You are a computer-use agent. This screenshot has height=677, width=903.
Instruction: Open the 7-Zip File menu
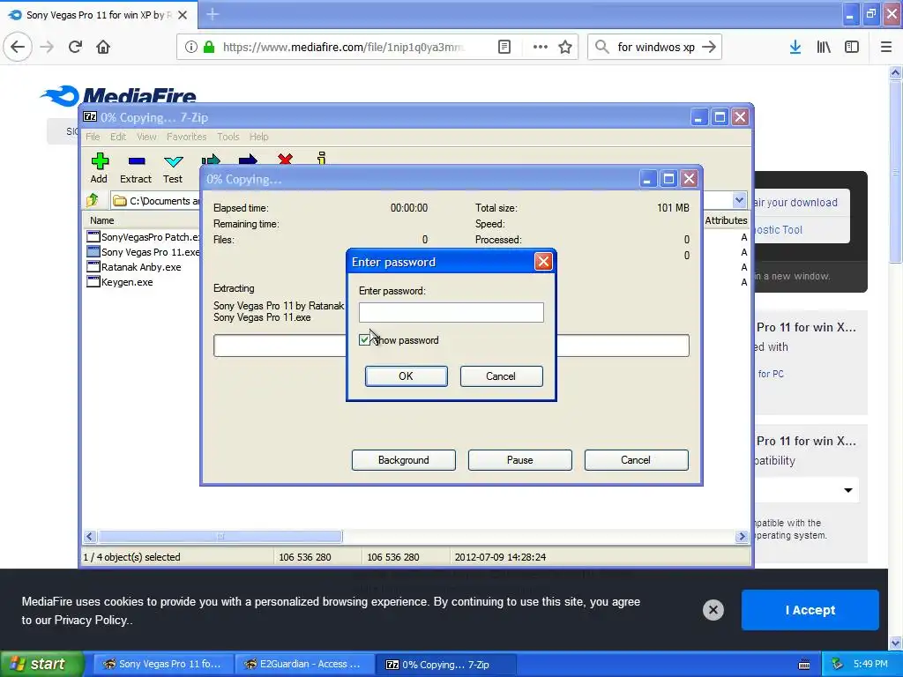tap(93, 137)
